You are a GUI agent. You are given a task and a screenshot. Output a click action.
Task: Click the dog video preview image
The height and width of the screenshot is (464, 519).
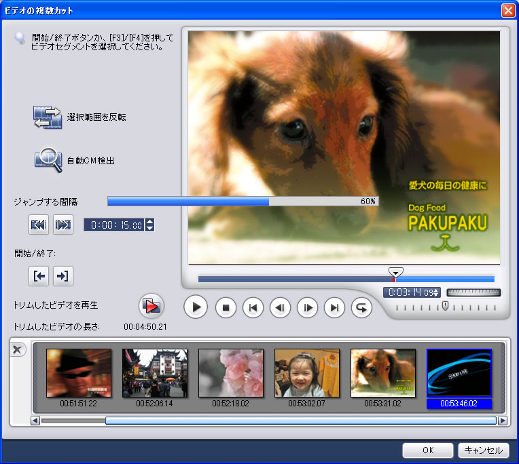344,147
